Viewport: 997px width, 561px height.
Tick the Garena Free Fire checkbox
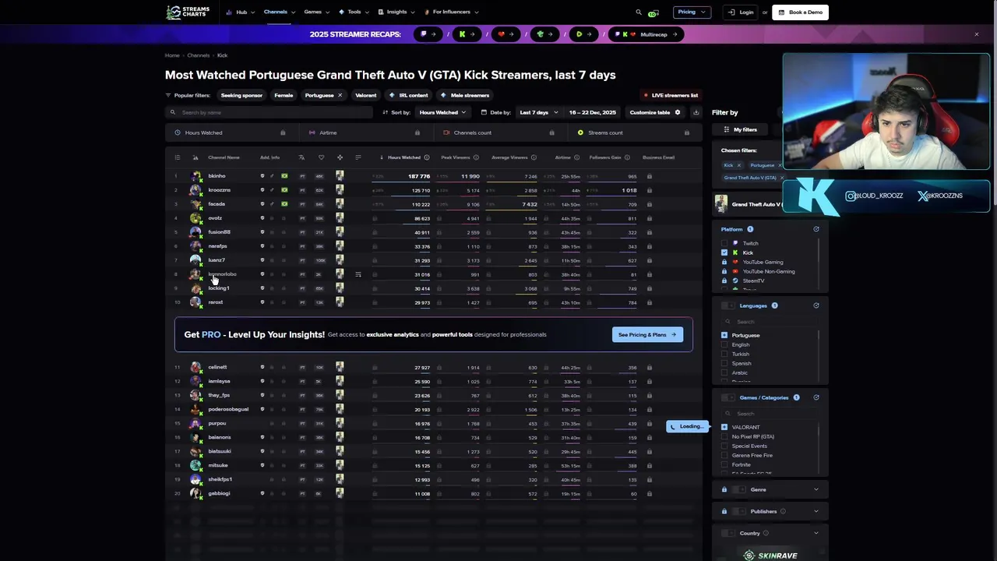724,455
